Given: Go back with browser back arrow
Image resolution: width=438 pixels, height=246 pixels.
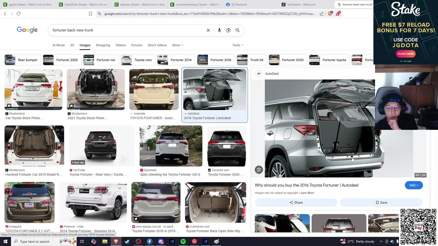Looking at the screenshot, I should point(5,14).
